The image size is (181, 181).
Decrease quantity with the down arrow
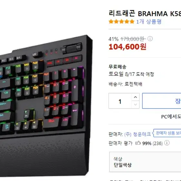135,105
